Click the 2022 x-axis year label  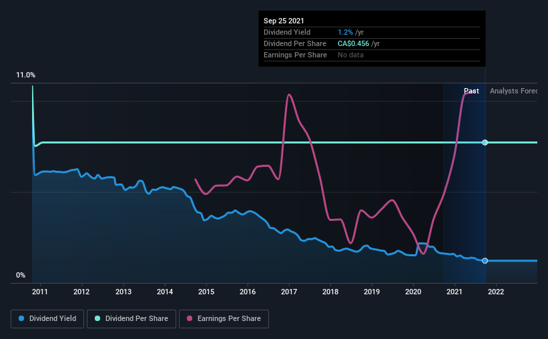496,292
